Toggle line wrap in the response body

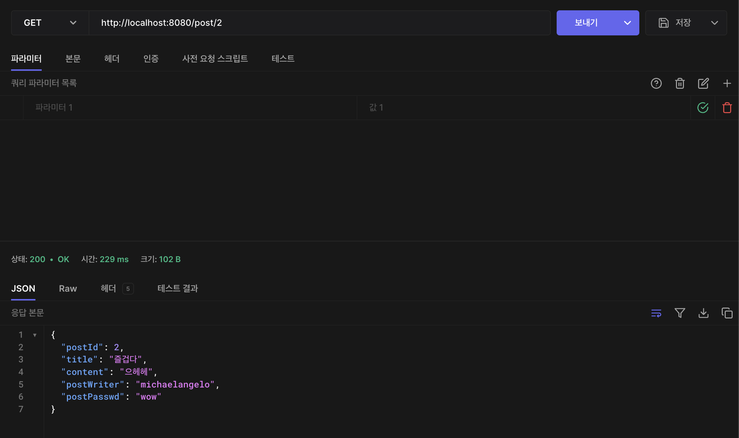pos(656,313)
